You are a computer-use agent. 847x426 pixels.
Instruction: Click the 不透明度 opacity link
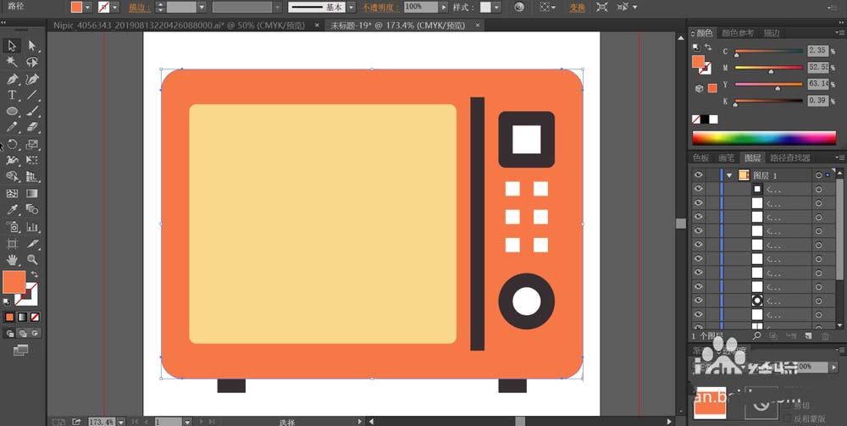tap(380, 7)
